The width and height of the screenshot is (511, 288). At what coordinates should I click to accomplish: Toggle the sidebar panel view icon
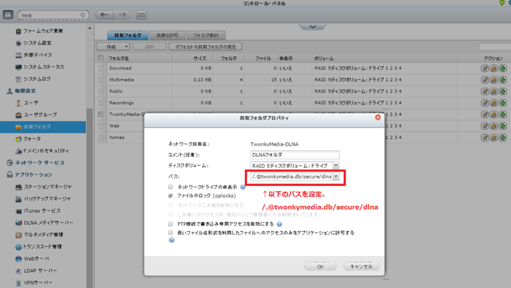tap(8, 15)
